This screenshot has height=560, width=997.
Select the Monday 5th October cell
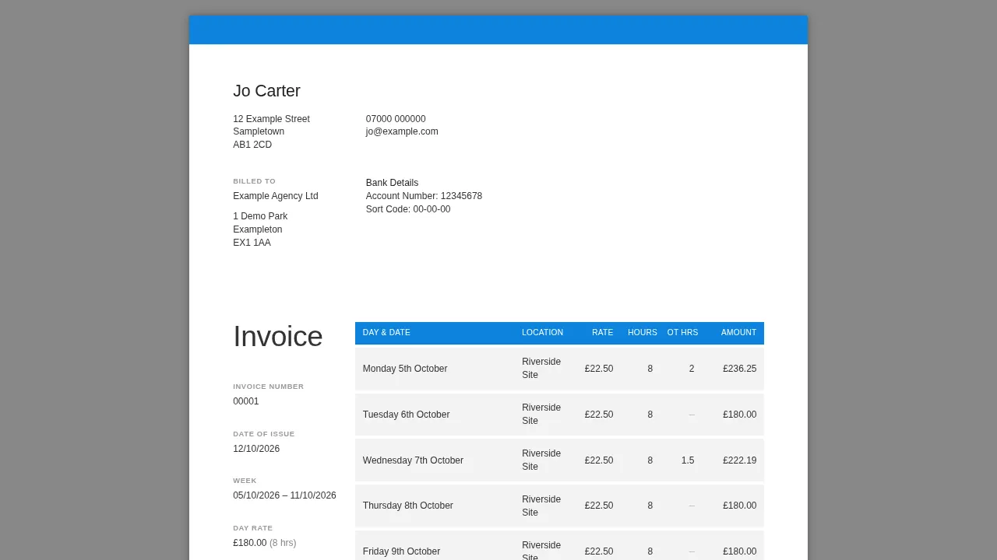click(405, 369)
